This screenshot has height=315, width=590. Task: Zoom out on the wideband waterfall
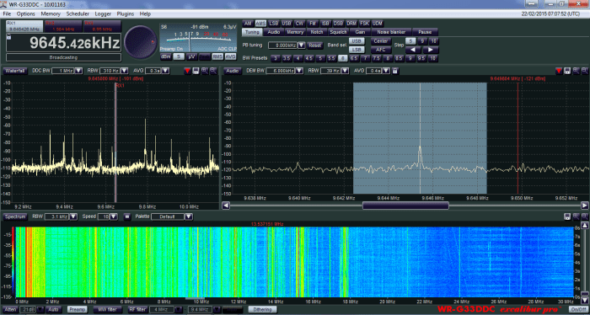tap(584, 216)
